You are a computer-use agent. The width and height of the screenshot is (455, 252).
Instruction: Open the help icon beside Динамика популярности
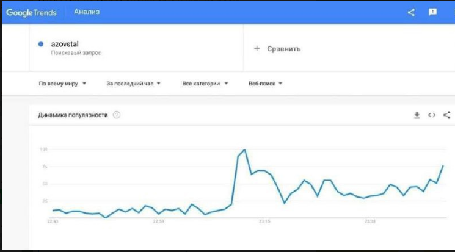[x=117, y=115]
